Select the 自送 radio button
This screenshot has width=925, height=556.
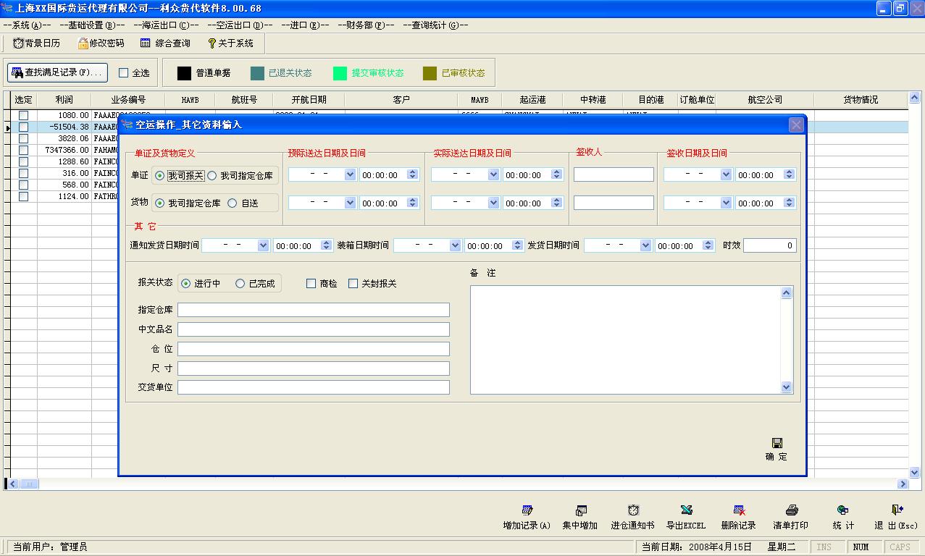click(x=232, y=203)
